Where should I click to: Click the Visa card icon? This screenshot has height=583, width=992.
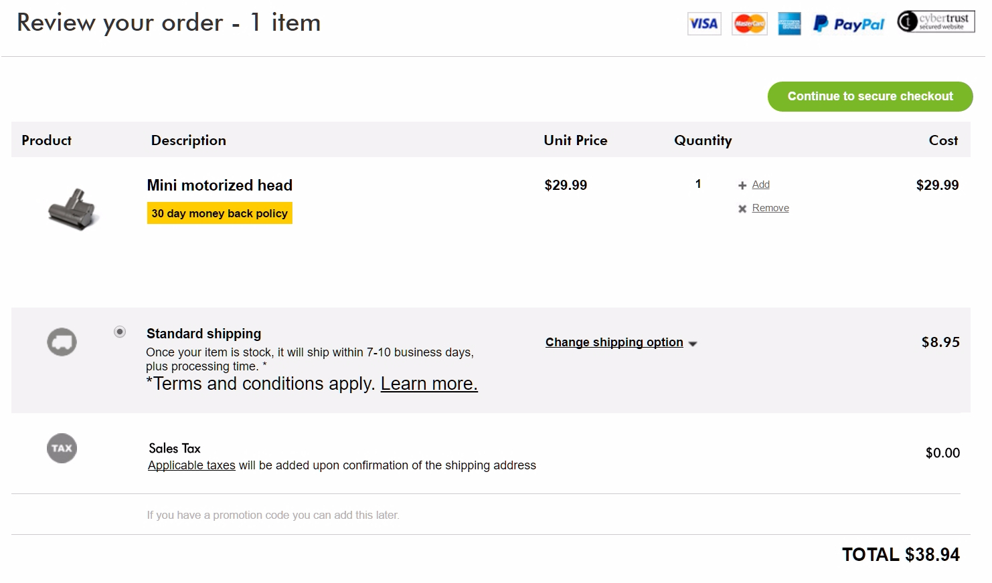(704, 24)
